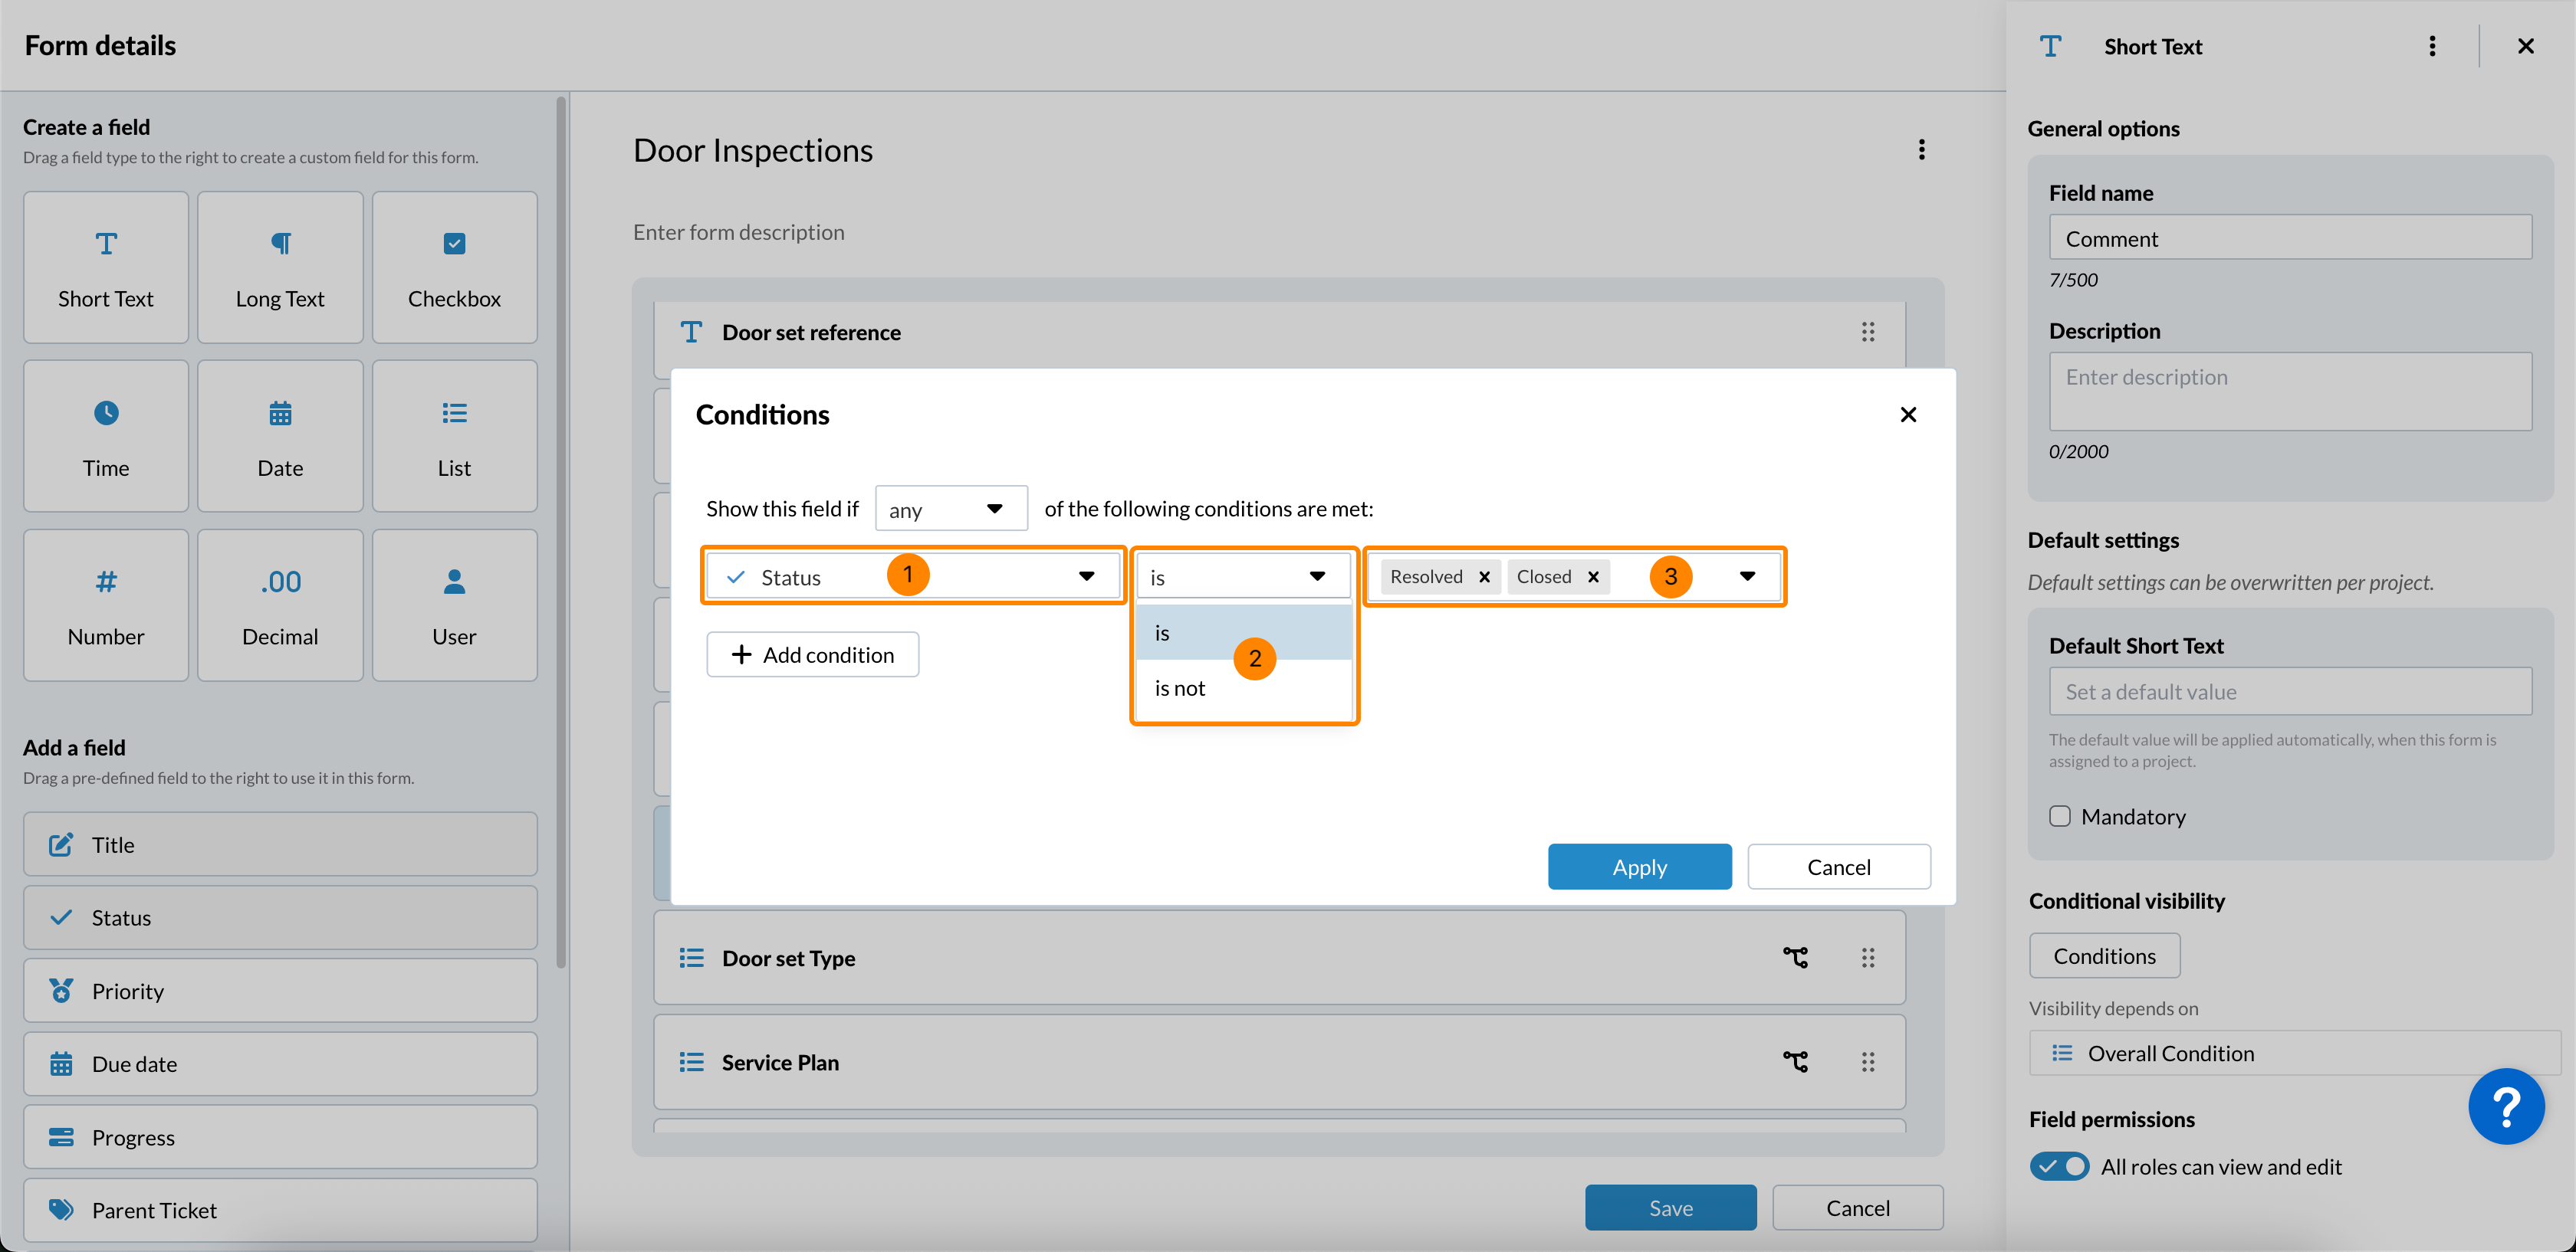This screenshot has height=1252, width=2576.
Task: Select 'is not' operator option
Action: tap(1180, 689)
